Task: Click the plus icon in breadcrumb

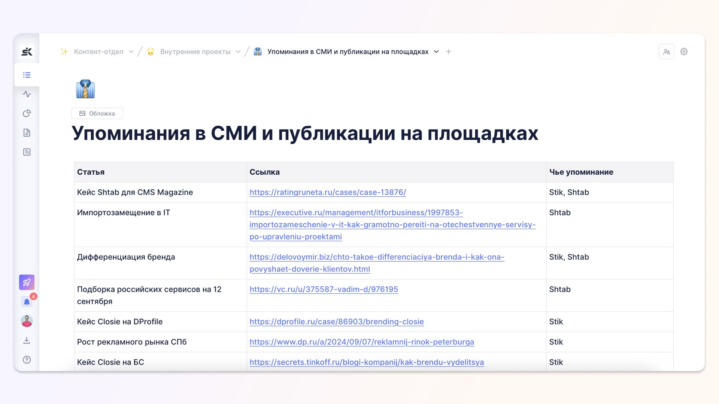Action: click(449, 52)
